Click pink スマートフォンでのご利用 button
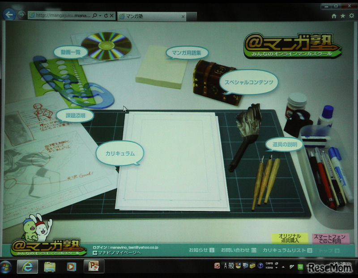 pyautogui.click(x=330, y=239)
